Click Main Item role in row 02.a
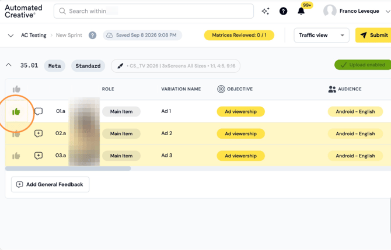 point(121,133)
